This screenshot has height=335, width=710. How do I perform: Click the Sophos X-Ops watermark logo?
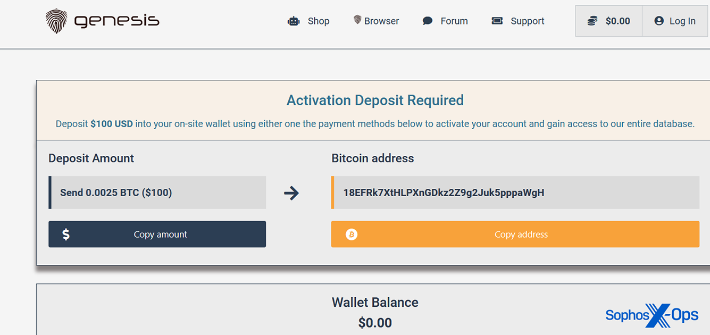[x=651, y=315]
